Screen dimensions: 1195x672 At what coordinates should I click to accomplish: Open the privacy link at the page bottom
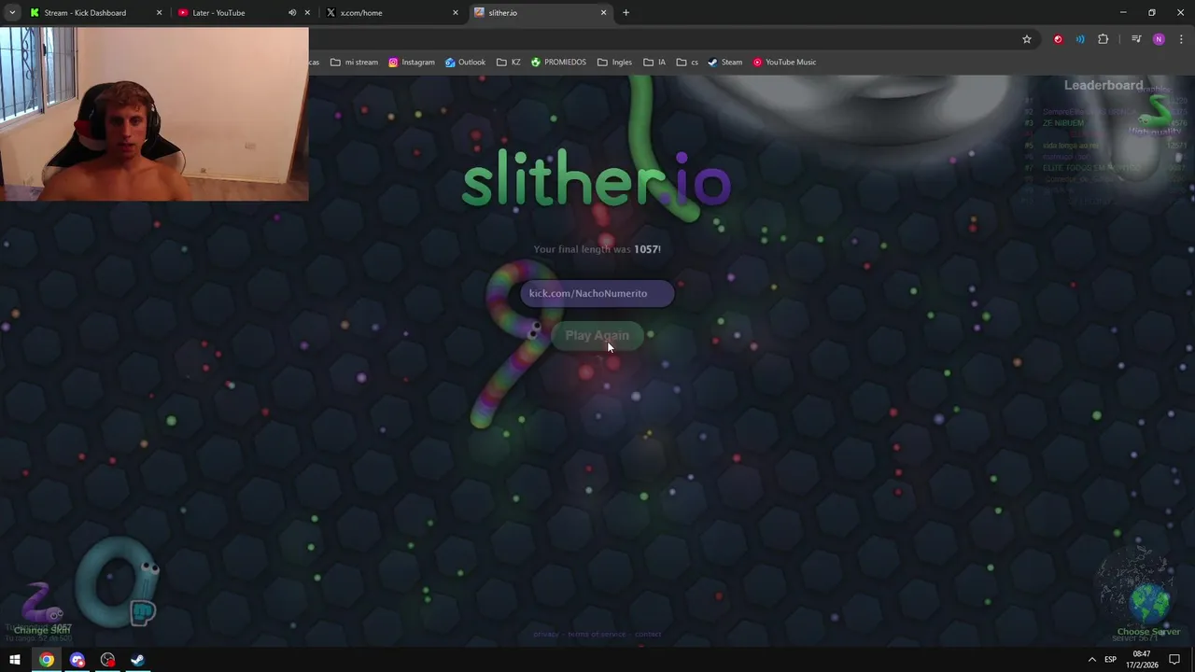[x=545, y=634]
